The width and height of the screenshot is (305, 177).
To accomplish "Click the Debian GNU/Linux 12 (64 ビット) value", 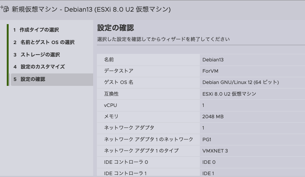I will (x=241, y=82).
